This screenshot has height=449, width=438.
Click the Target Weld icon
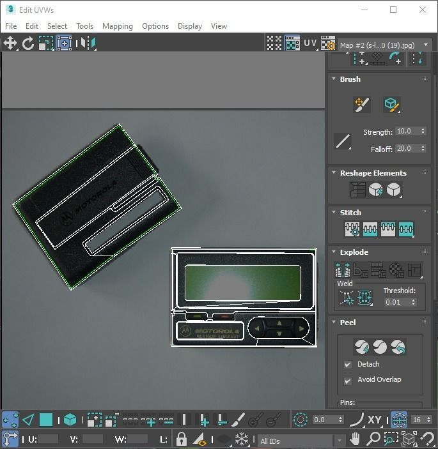coord(346,298)
